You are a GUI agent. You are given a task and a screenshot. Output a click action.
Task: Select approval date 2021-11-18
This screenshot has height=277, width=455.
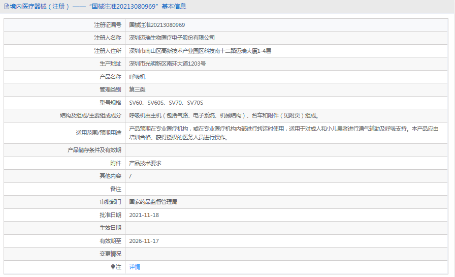(x=144, y=215)
